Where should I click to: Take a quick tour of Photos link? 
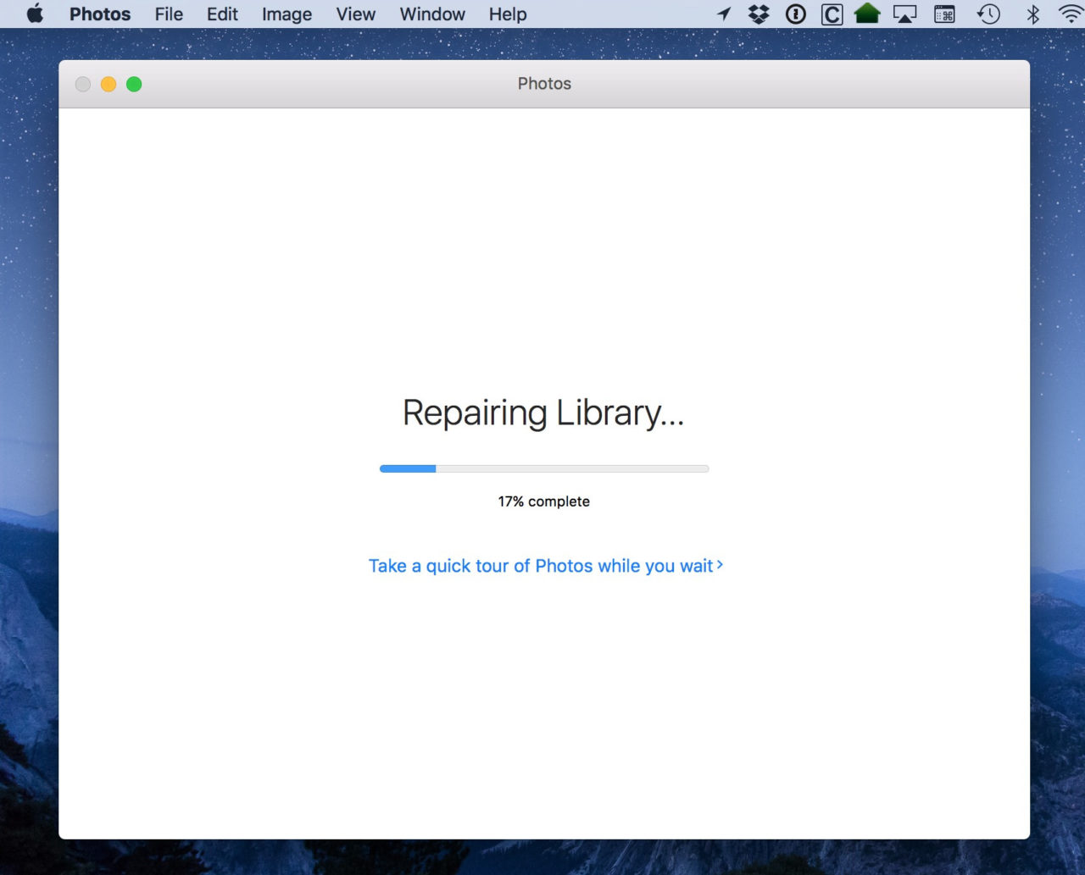(x=546, y=566)
